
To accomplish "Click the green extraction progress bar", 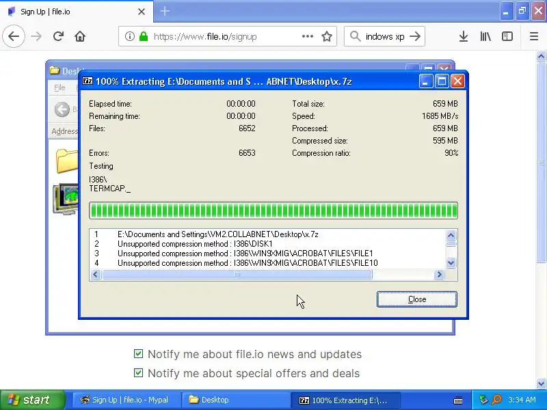I will (273, 210).
